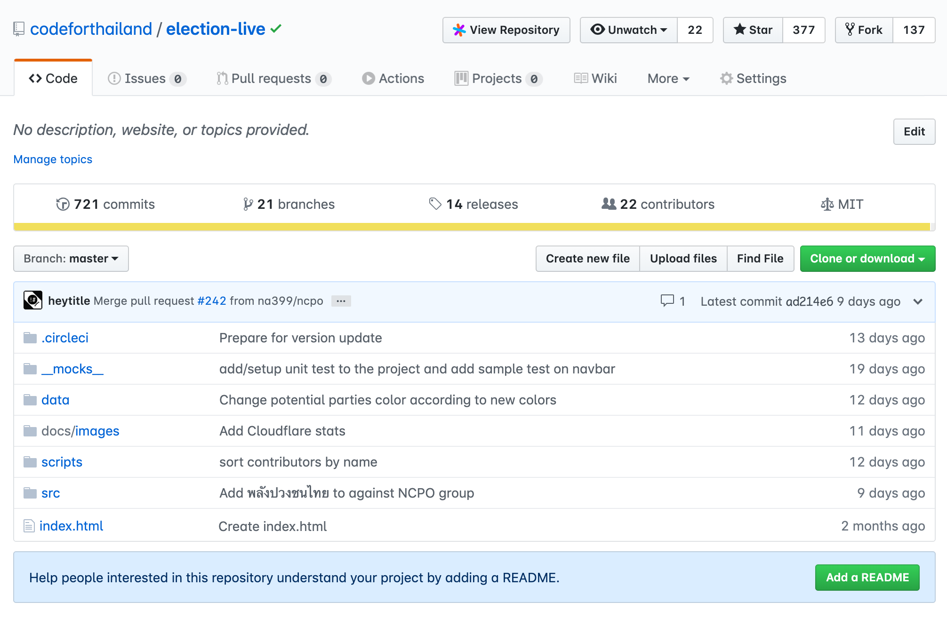
Task: Open the Projects tab
Action: pos(498,79)
